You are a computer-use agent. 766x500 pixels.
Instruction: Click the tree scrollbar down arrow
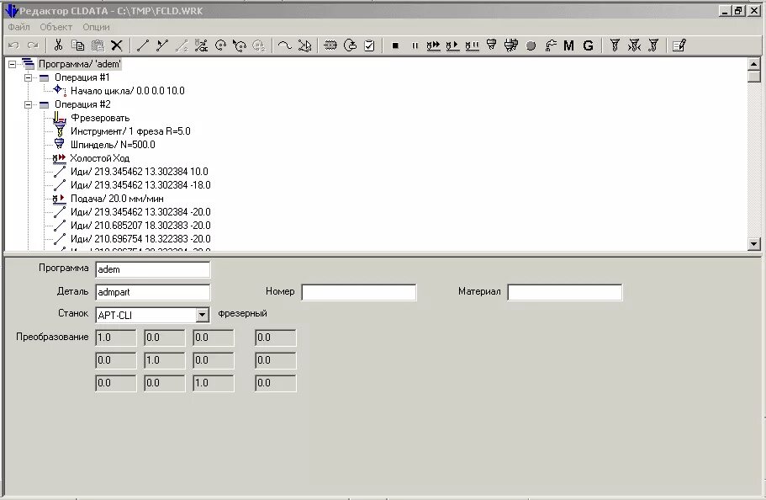[753, 243]
